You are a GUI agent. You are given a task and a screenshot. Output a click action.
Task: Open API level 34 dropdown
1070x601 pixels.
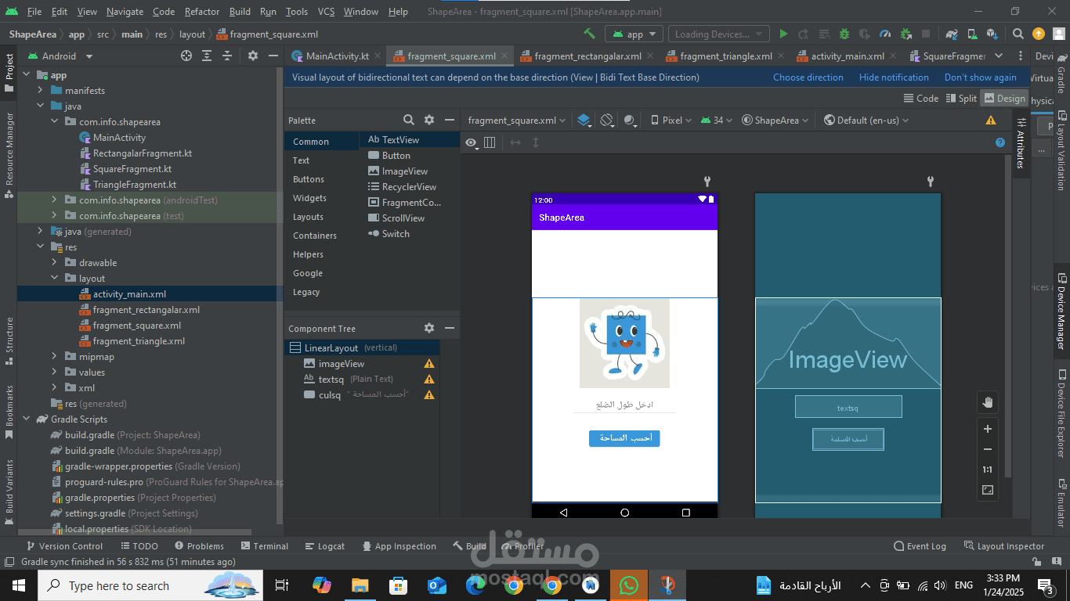point(716,120)
